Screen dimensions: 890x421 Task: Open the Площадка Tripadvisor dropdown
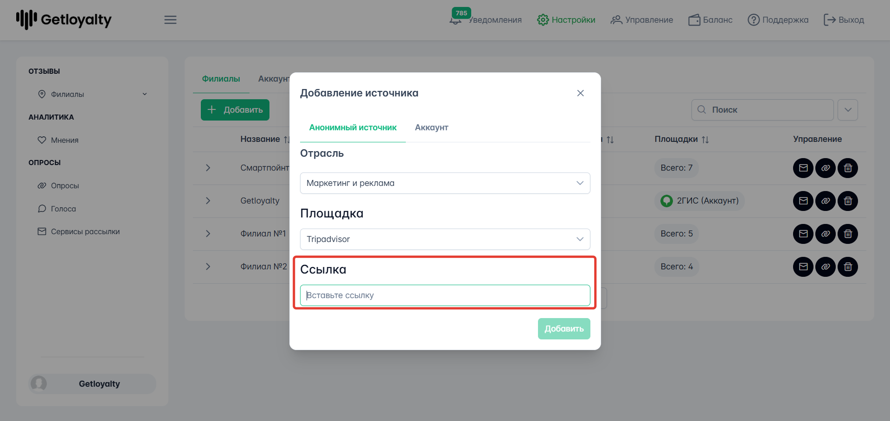pyautogui.click(x=445, y=239)
